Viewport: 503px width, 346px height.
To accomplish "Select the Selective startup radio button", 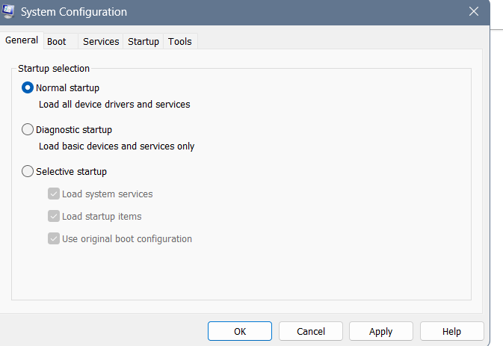I will (28, 171).
